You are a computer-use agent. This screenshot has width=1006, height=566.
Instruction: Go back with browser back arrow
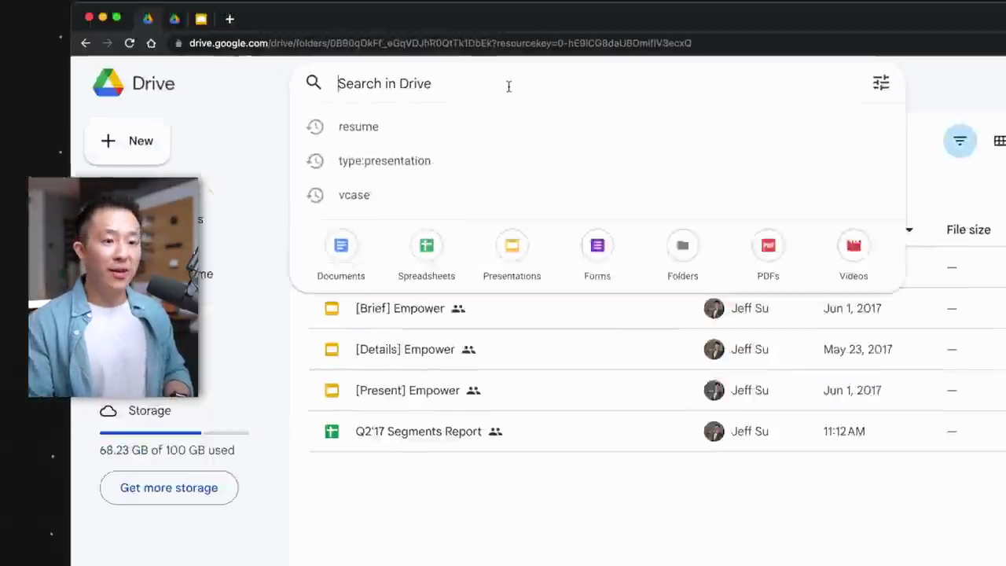tap(85, 43)
